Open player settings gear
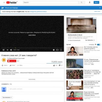 point(54,50)
